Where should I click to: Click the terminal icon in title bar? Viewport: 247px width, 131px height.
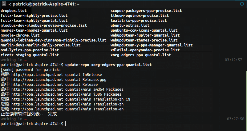pyautogui.click(x=4, y=4)
